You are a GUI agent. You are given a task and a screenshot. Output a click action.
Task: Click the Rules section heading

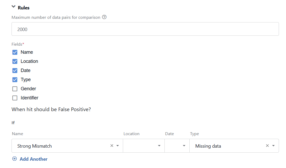point(24,8)
